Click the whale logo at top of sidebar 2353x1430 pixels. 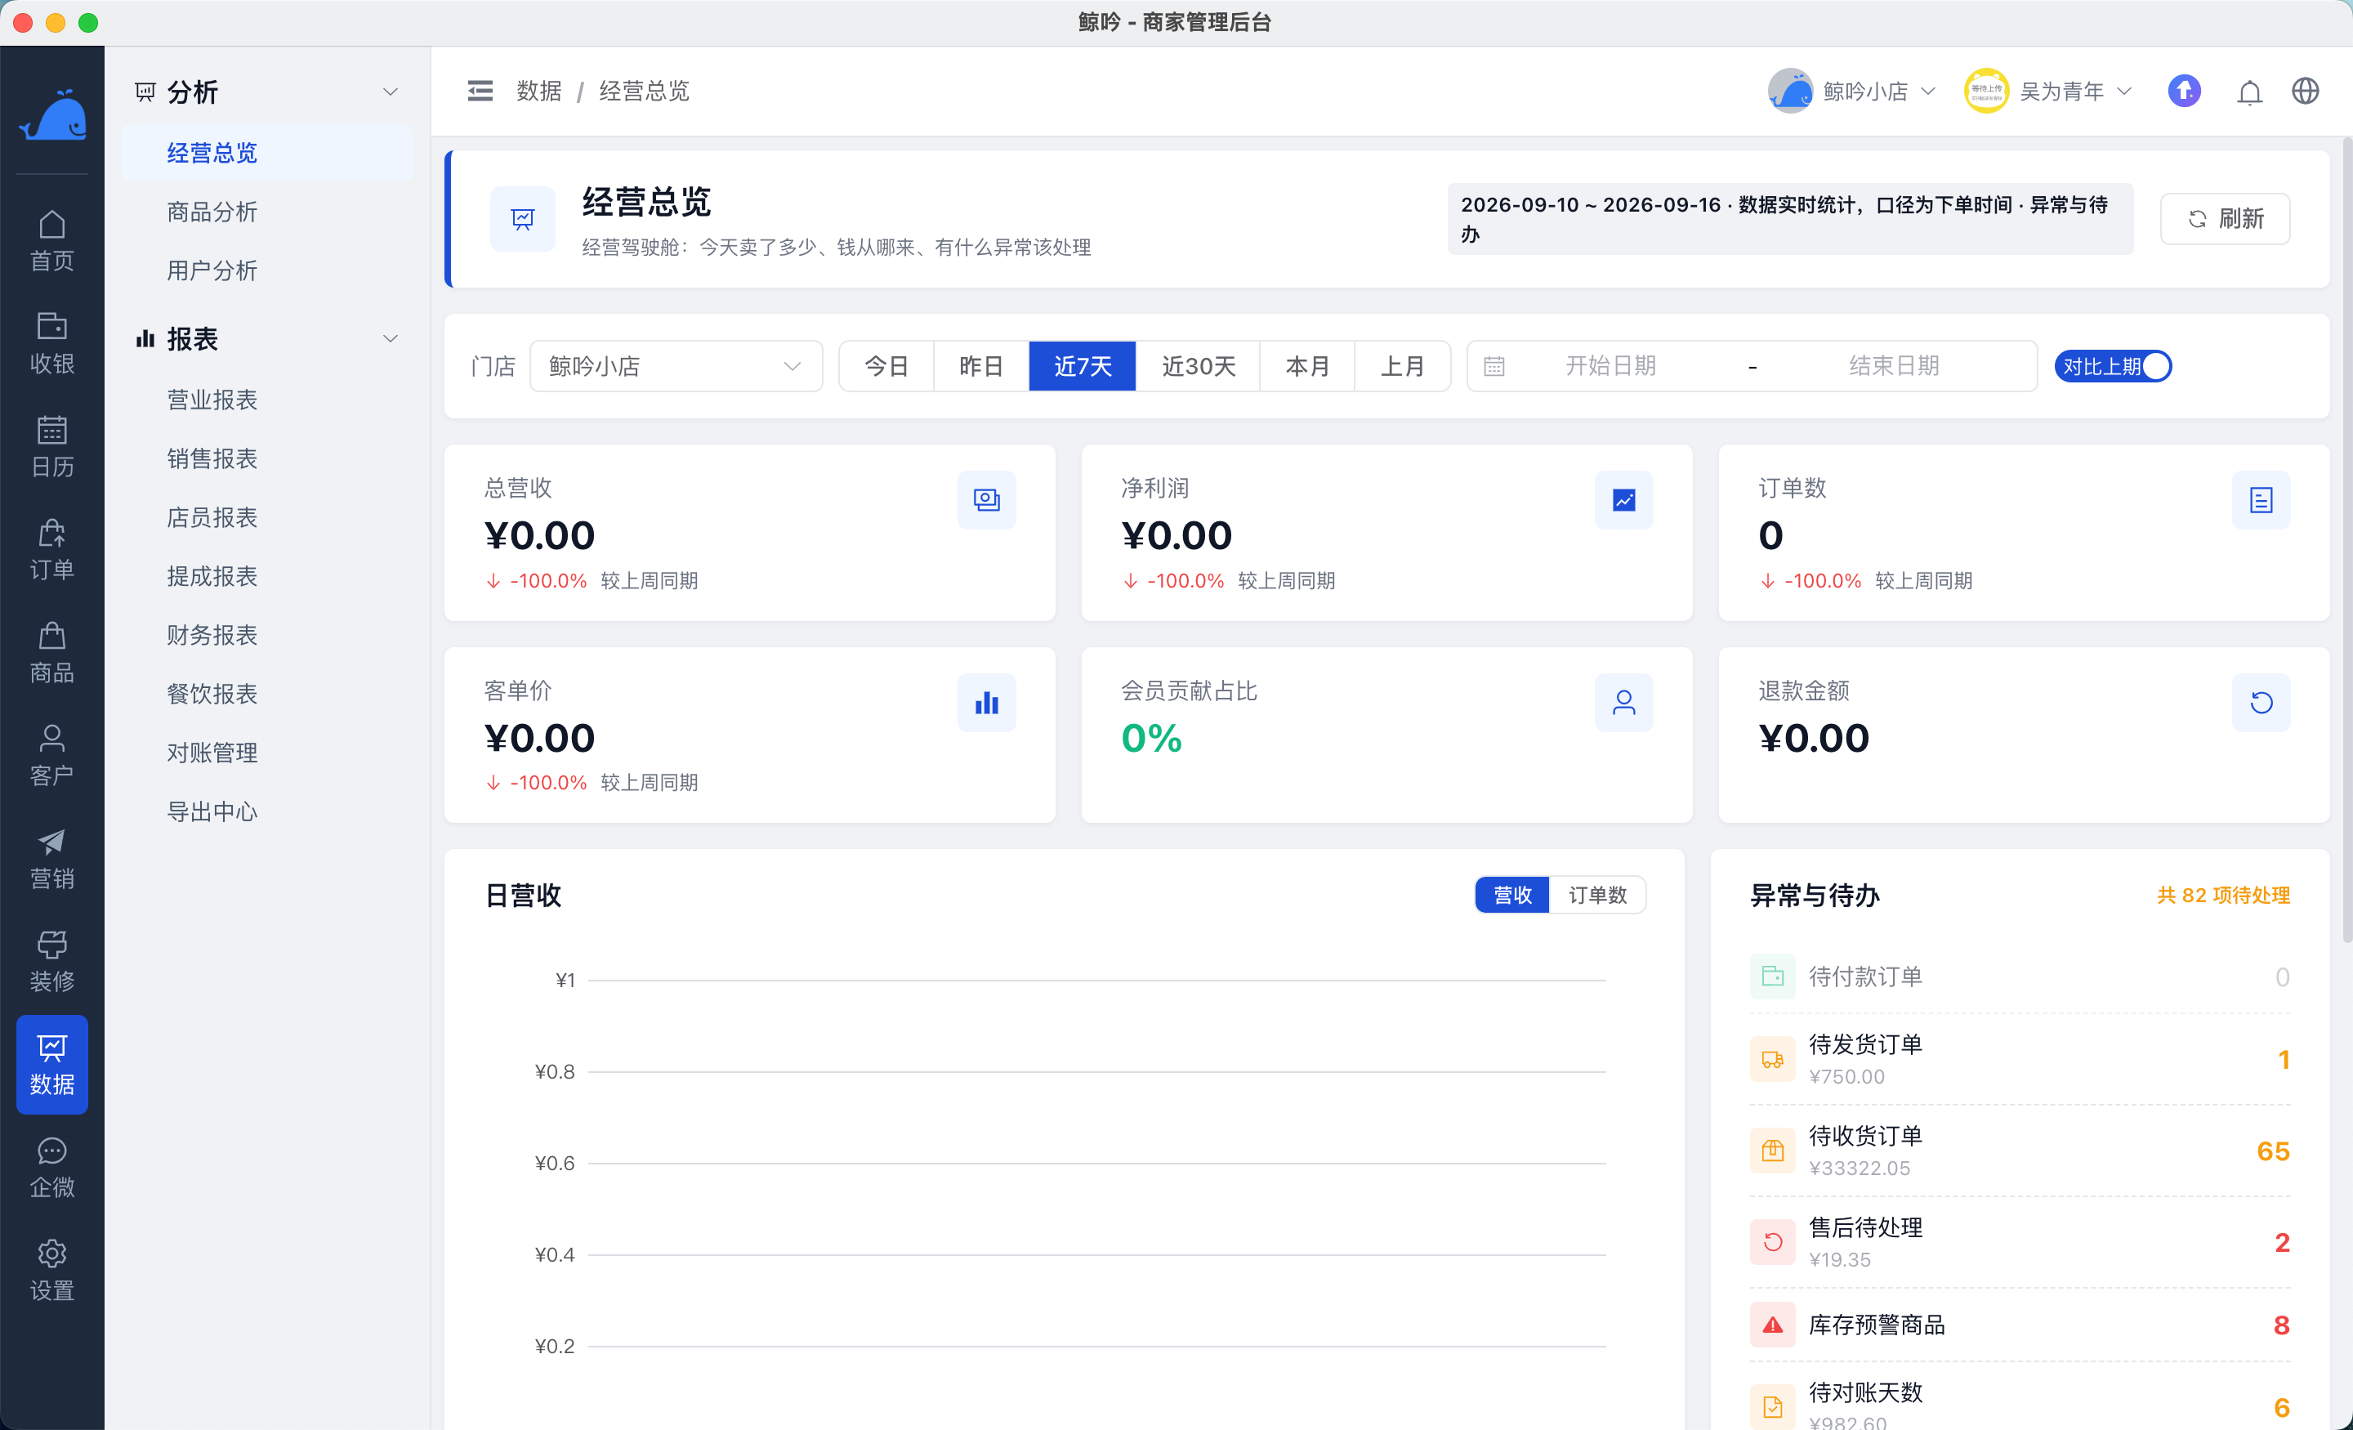(52, 115)
